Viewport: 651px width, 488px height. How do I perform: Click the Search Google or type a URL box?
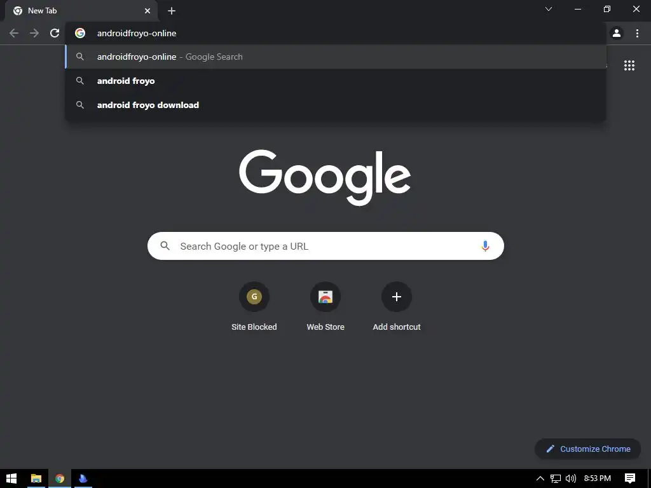(x=325, y=246)
